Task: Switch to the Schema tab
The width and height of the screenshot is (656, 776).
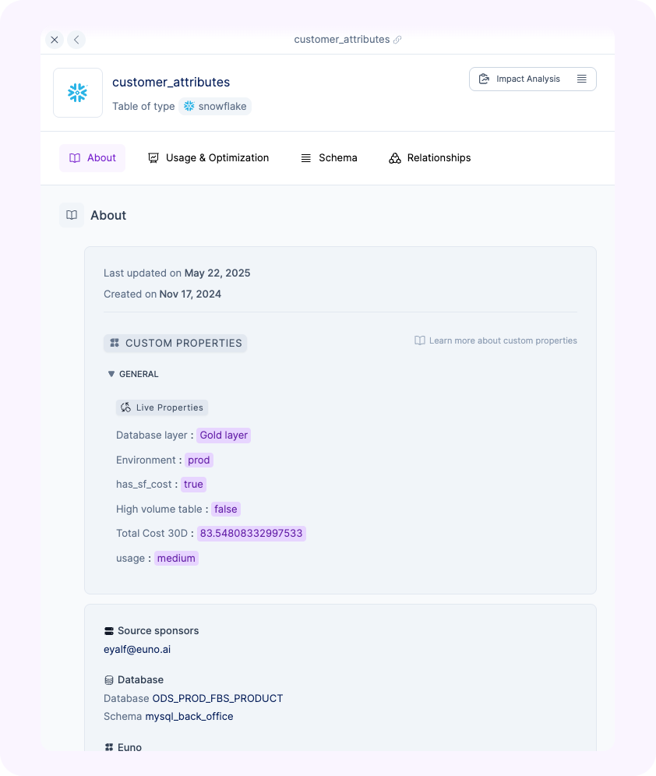Action: [329, 158]
